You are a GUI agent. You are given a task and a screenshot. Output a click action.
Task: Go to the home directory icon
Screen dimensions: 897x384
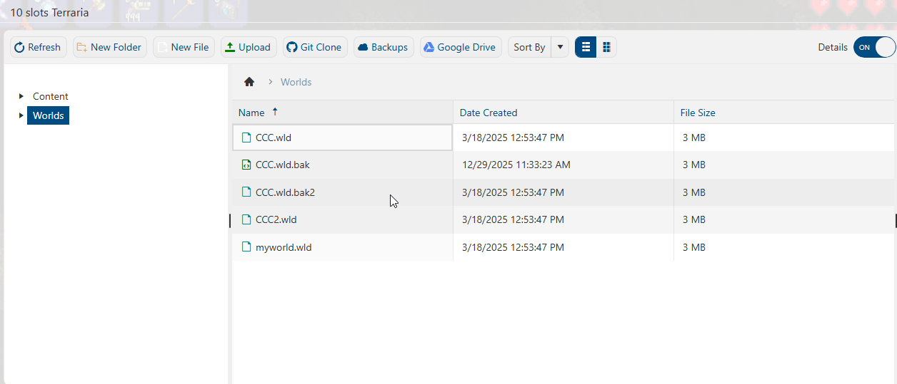coord(249,82)
